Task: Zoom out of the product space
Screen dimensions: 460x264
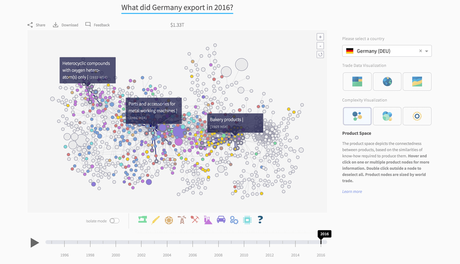Action: 320,45
